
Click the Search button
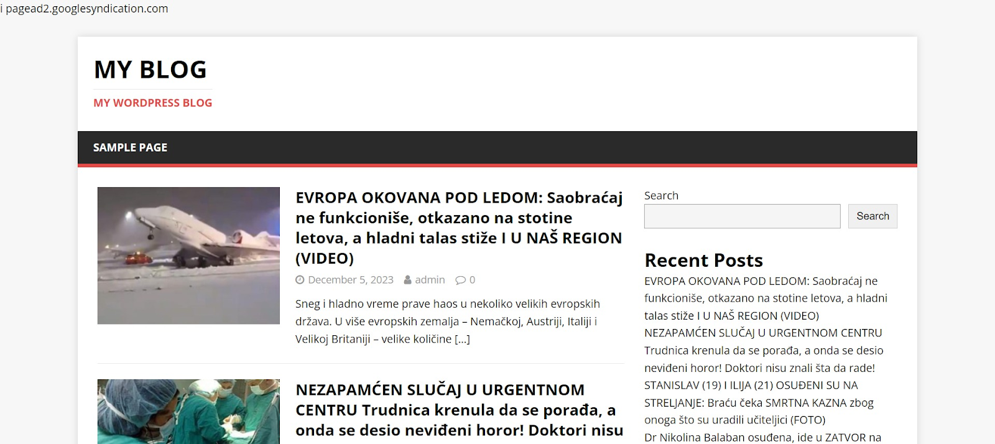(873, 216)
